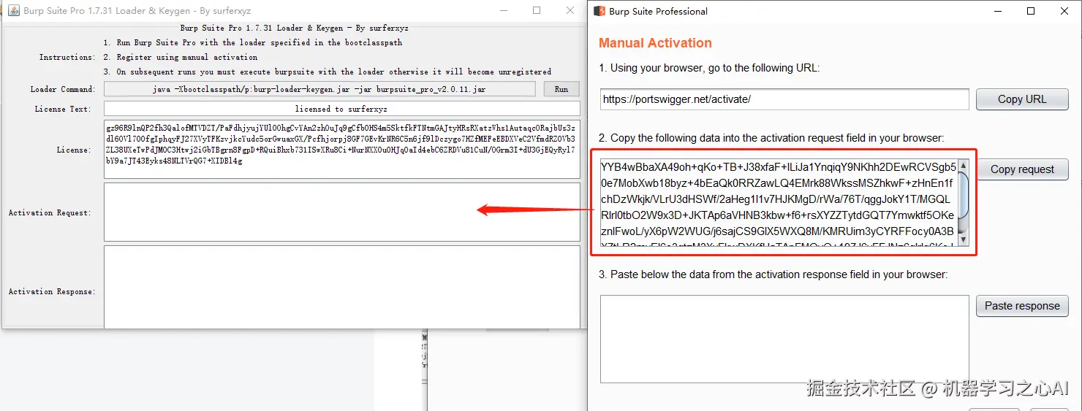The width and height of the screenshot is (1082, 411).
Task: Click the step 3 'Paste below the data' instruction
Action: click(x=773, y=274)
